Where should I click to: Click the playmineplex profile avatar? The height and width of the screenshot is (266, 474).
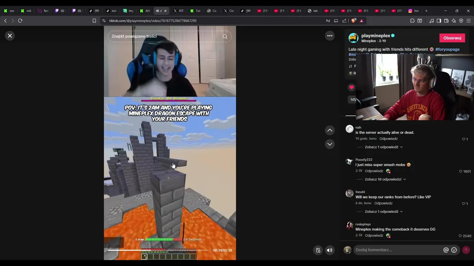tap(353, 38)
